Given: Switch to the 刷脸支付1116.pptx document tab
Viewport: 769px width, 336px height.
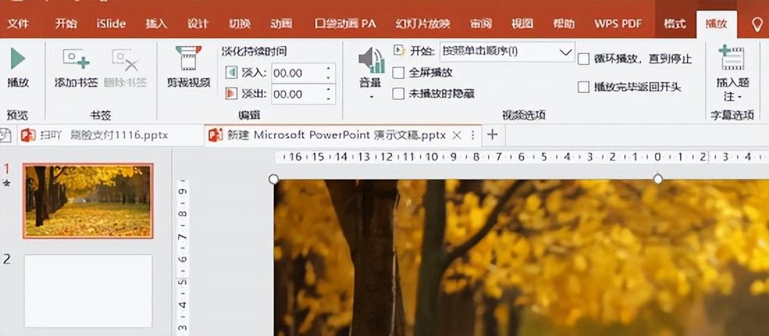Looking at the screenshot, I should 110,135.
